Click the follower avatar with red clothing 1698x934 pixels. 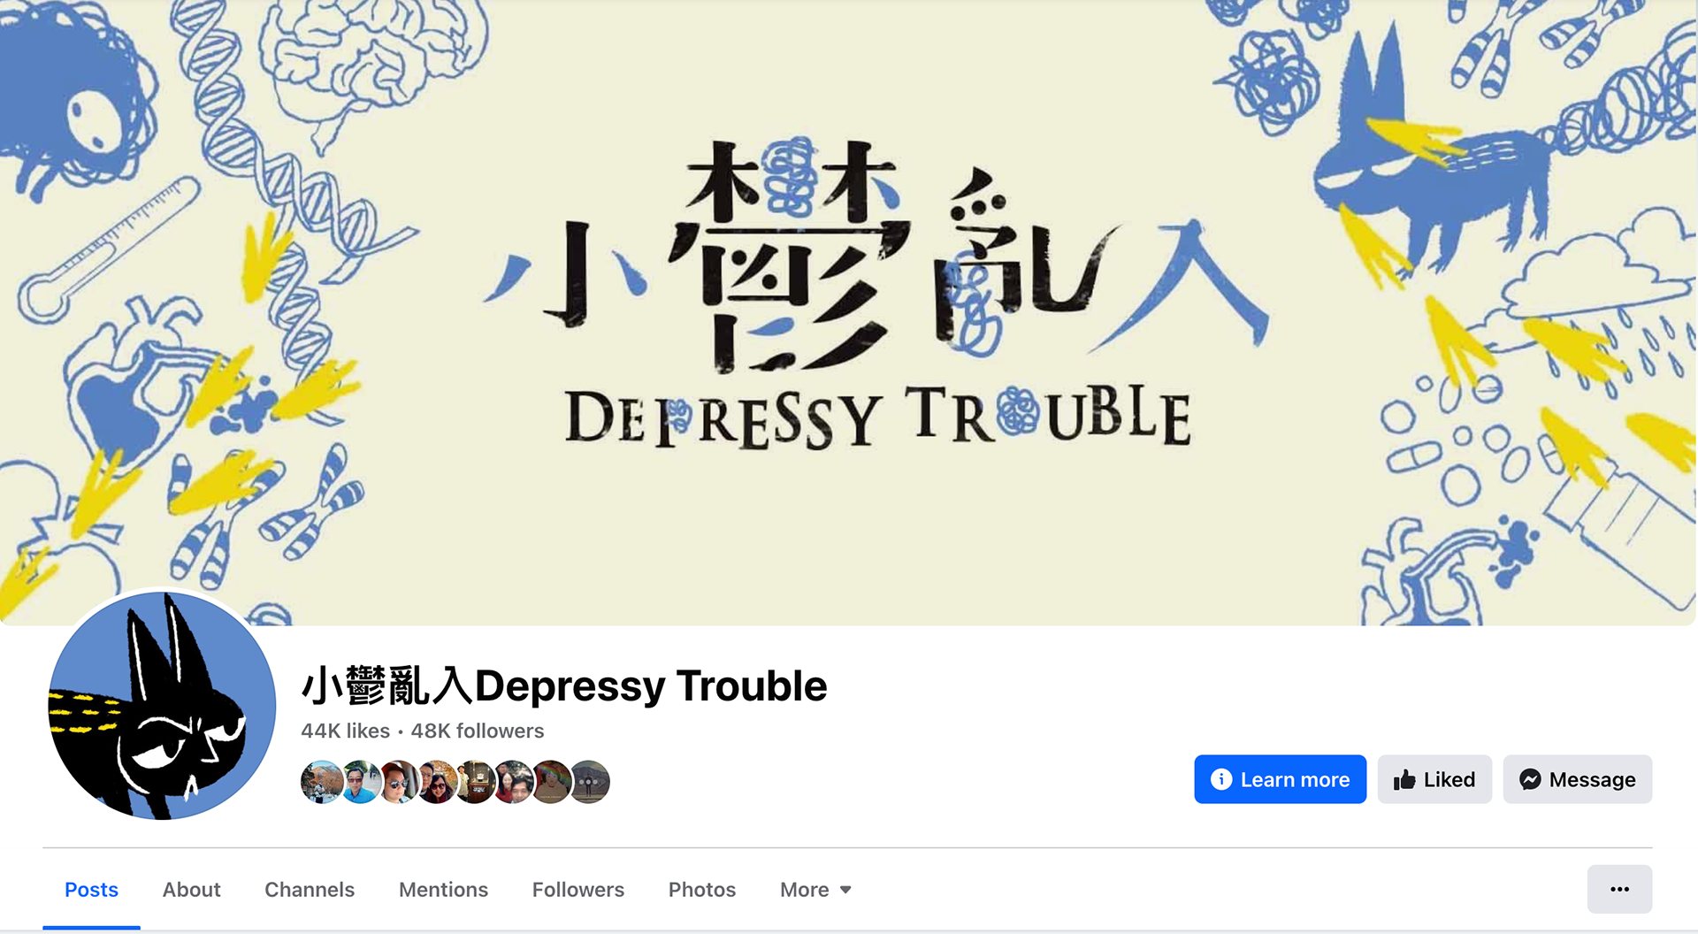tap(513, 782)
